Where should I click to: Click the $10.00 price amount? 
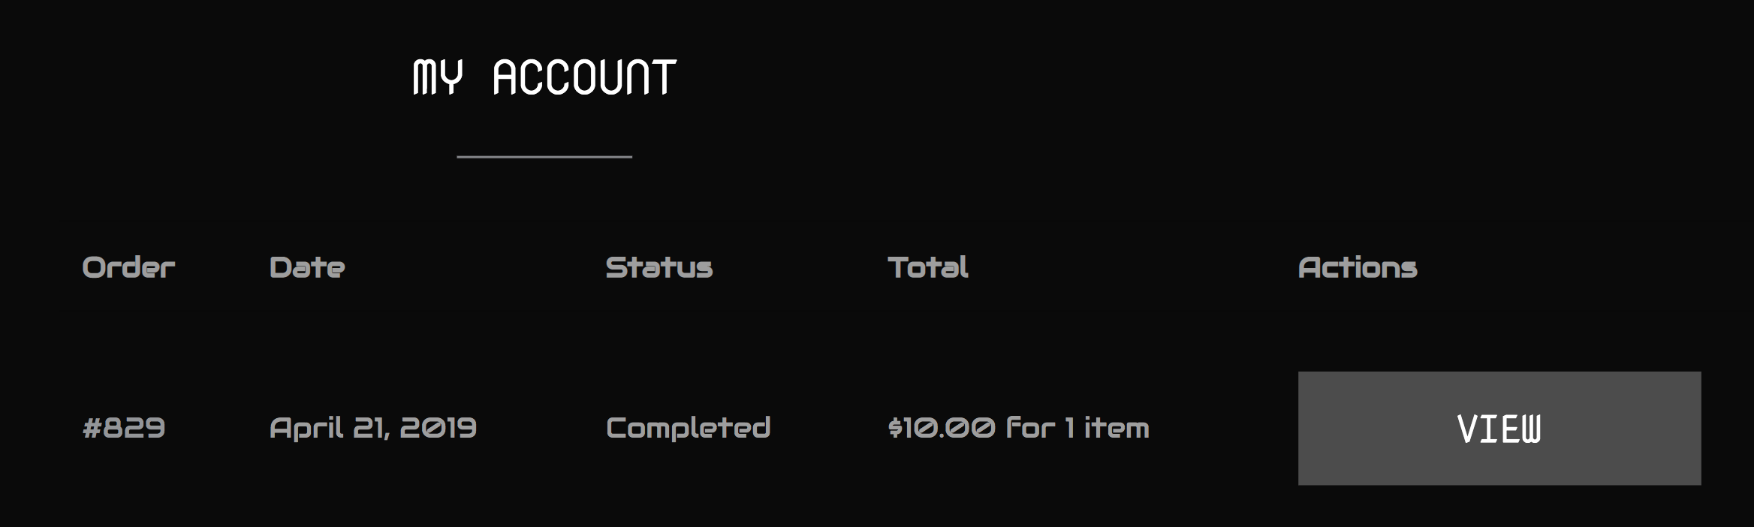pyautogui.click(x=942, y=428)
